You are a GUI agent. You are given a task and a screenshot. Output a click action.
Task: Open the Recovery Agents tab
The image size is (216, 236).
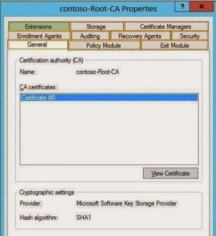point(140,36)
